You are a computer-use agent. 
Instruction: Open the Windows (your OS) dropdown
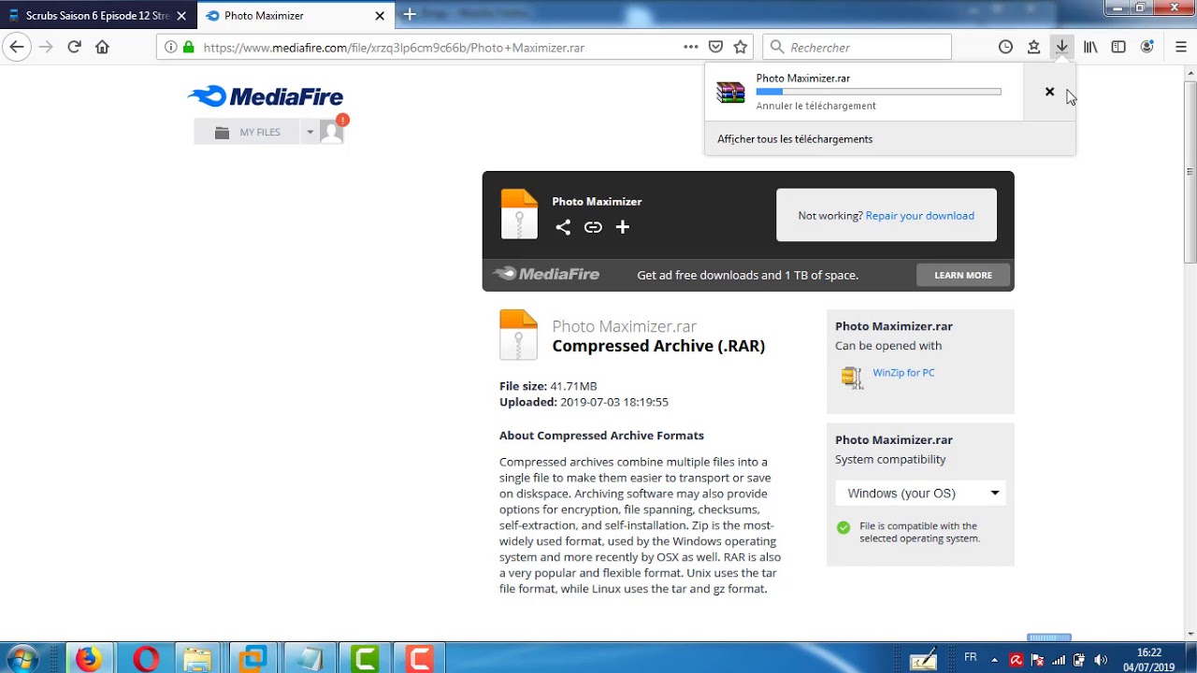(x=920, y=493)
